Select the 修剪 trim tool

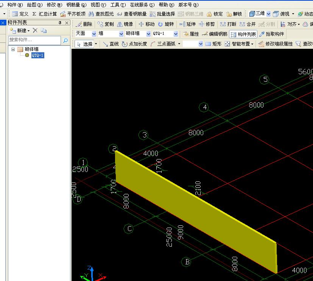click(207, 24)
